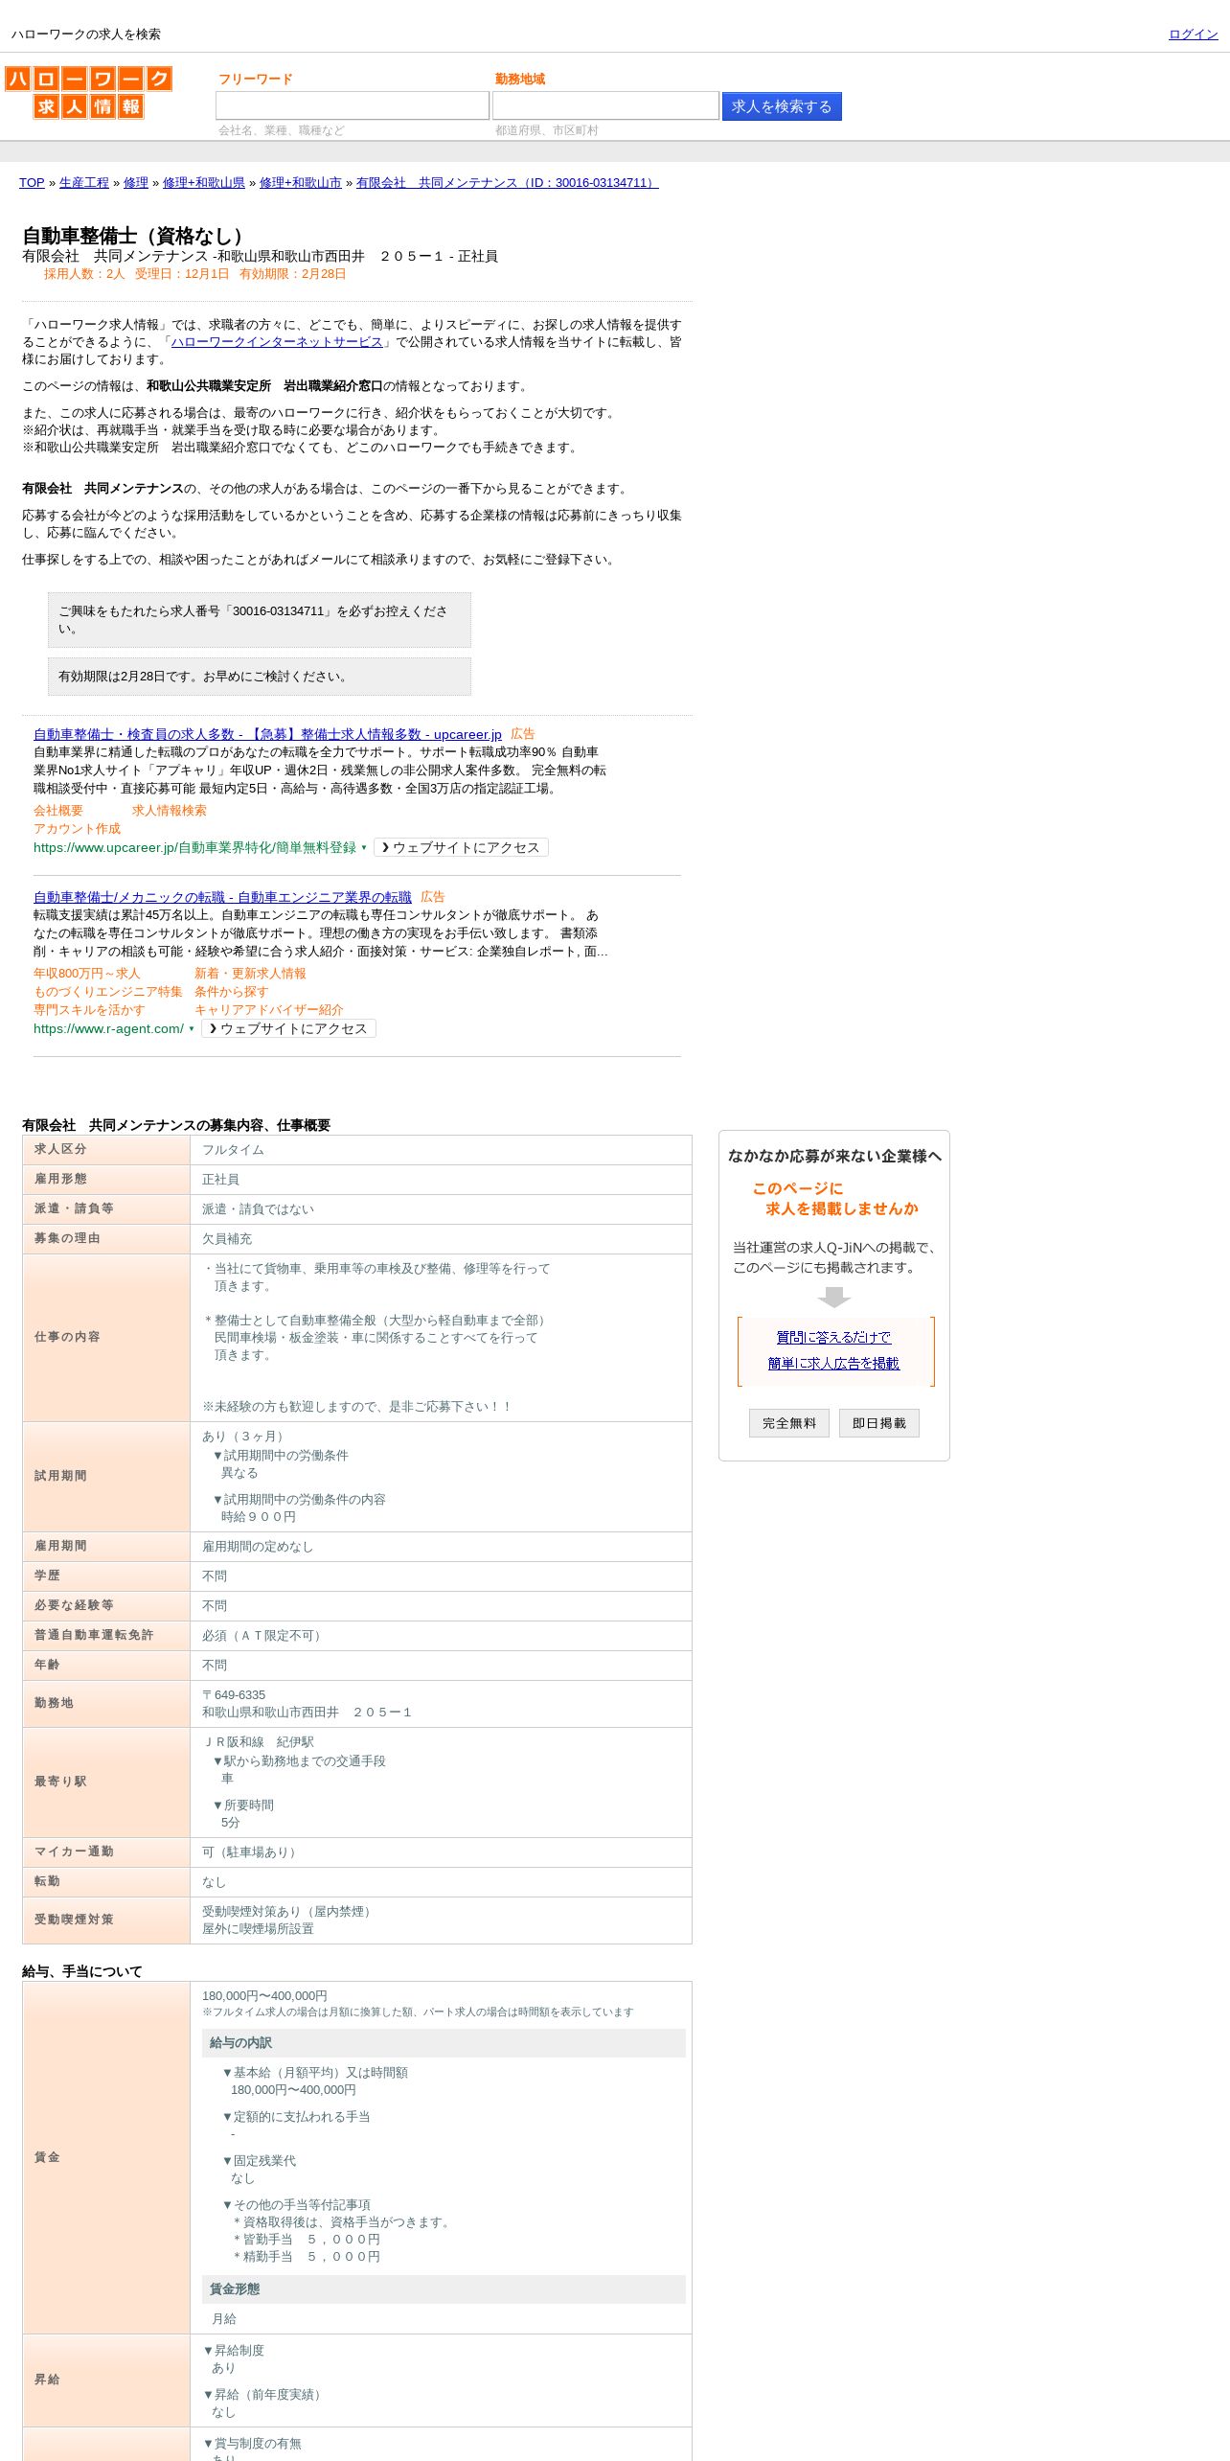Click the 求人情報検索 ad sitelink
Image resolution: width=1230 pixels, height=2461 pixels.
coord(170,811)
